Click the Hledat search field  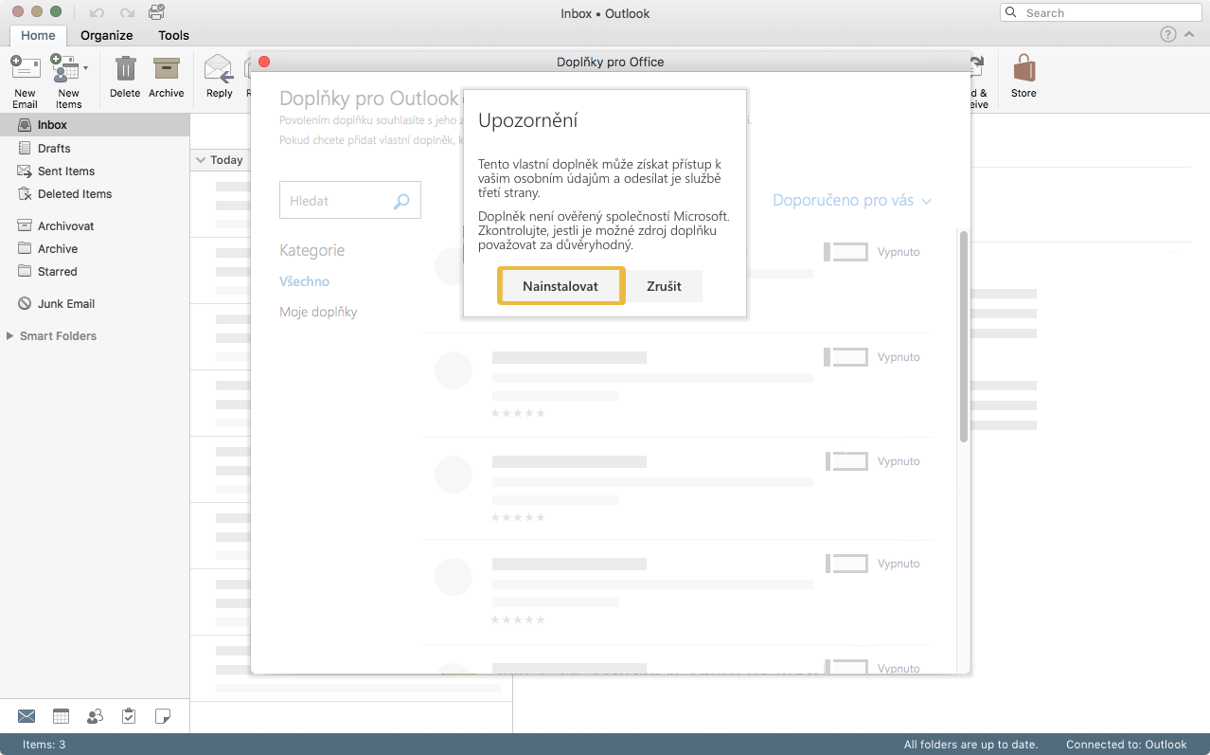tap(350, 201)
